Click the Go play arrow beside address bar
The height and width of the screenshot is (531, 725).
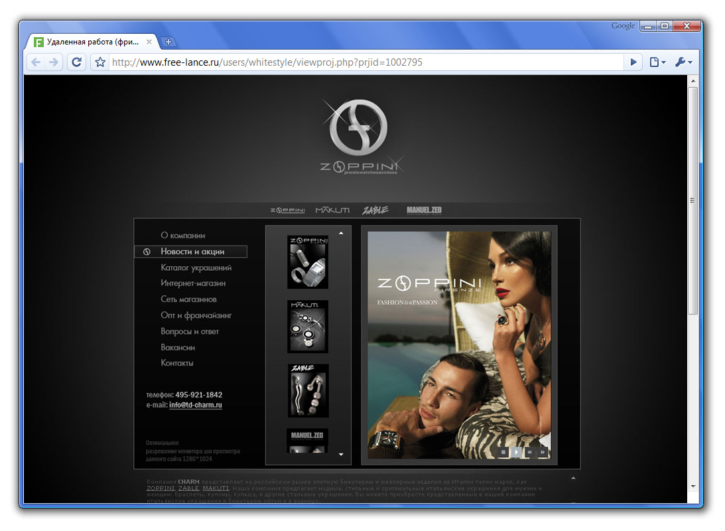click(633, 62)
